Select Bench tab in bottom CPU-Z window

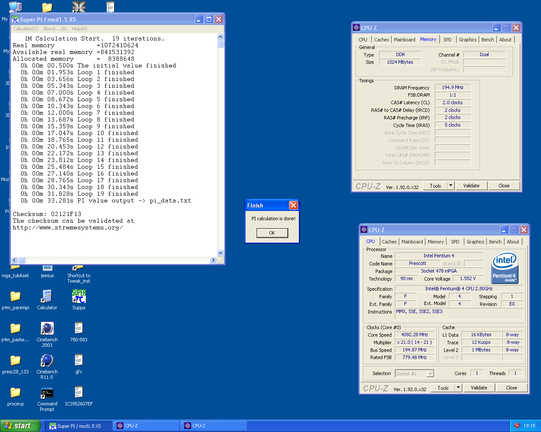click(x=495, y=242)
